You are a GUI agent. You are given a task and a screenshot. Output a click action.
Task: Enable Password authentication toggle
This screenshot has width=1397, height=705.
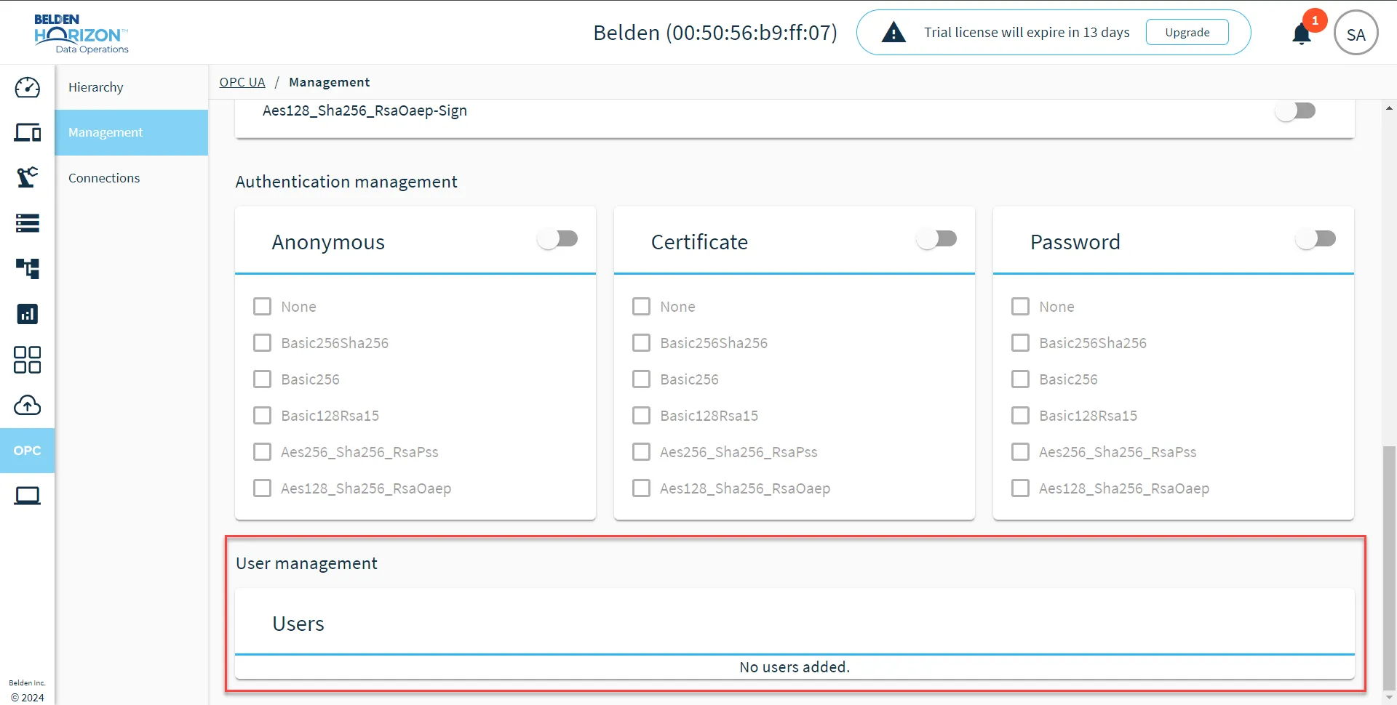pos(1316,238)
